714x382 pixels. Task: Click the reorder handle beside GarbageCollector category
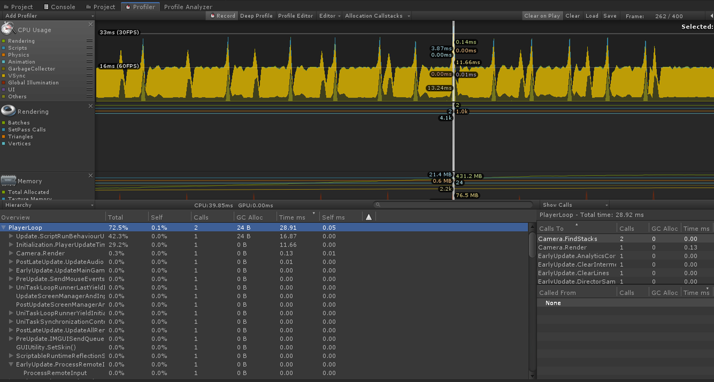tap(90, 69)
